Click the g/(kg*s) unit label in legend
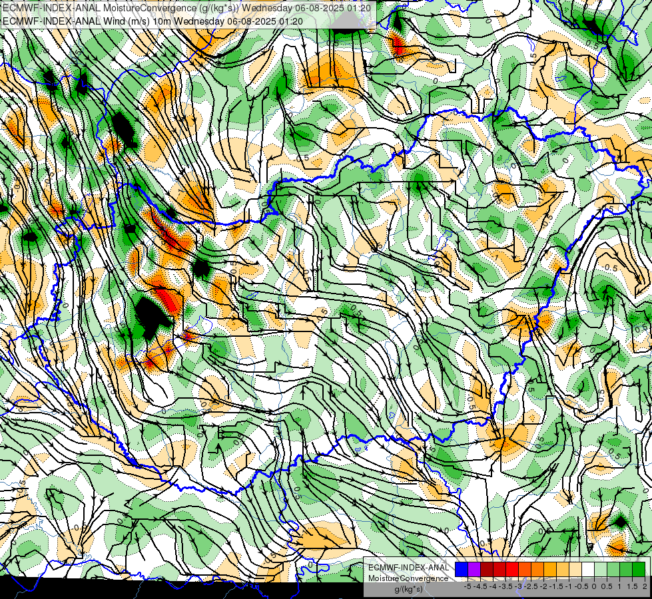 (409, 590)
